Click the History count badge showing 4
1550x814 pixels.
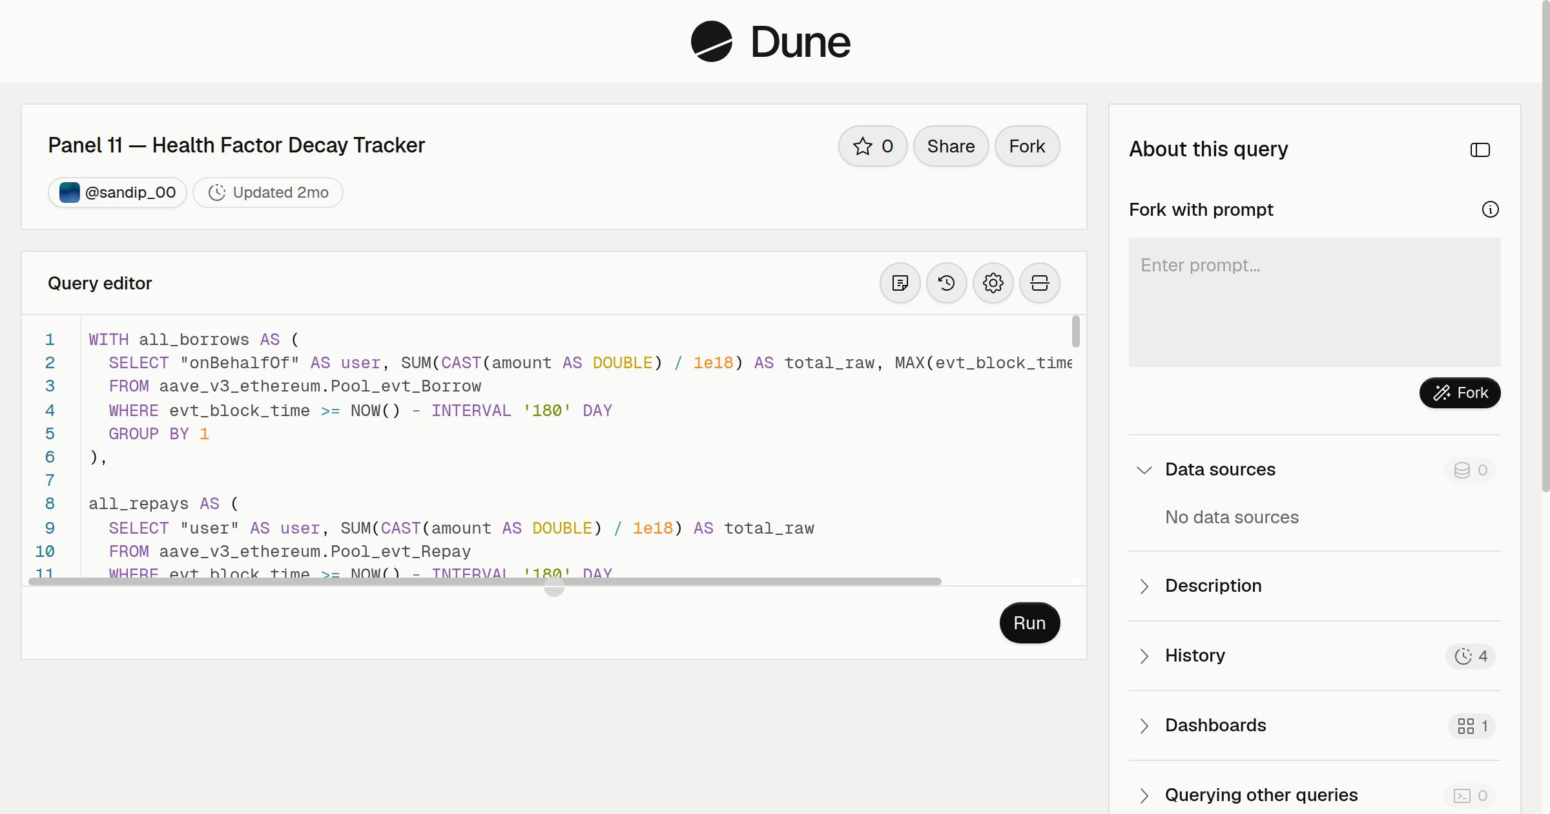(1470, 656)
